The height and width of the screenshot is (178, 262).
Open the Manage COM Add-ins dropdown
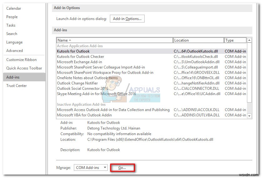91,167
